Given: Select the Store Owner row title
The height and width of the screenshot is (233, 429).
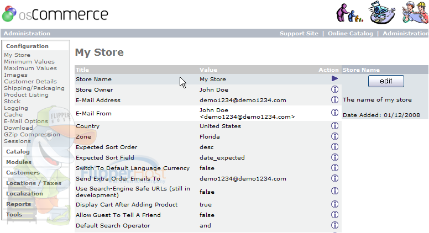Looking at the screenshot, I should tap(95, 89).
